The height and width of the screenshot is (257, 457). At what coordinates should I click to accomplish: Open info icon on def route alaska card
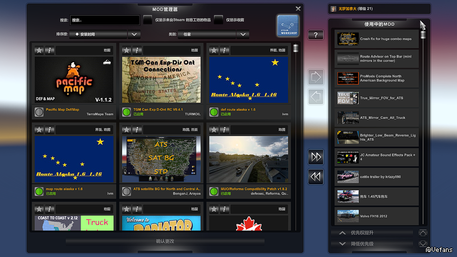click(224, 50)
